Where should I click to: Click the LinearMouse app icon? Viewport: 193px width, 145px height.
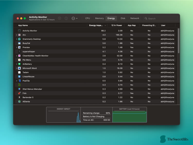pos(19,76)
